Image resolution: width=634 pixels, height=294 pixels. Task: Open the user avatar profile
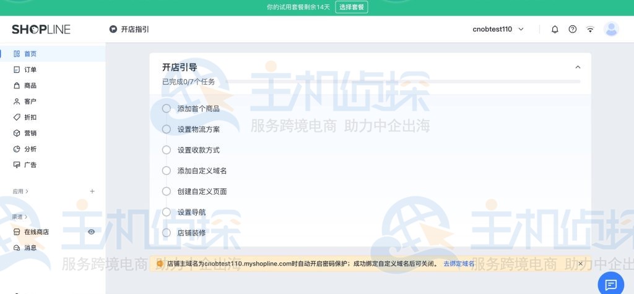(x=611, y=29)
